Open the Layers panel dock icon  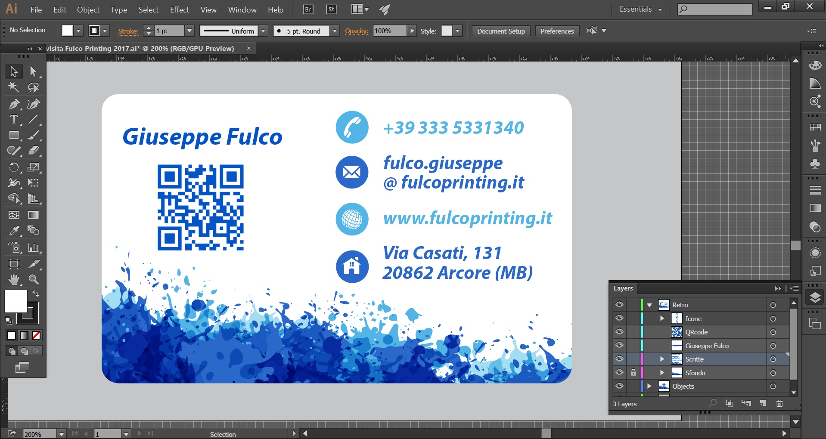(815, 297)
